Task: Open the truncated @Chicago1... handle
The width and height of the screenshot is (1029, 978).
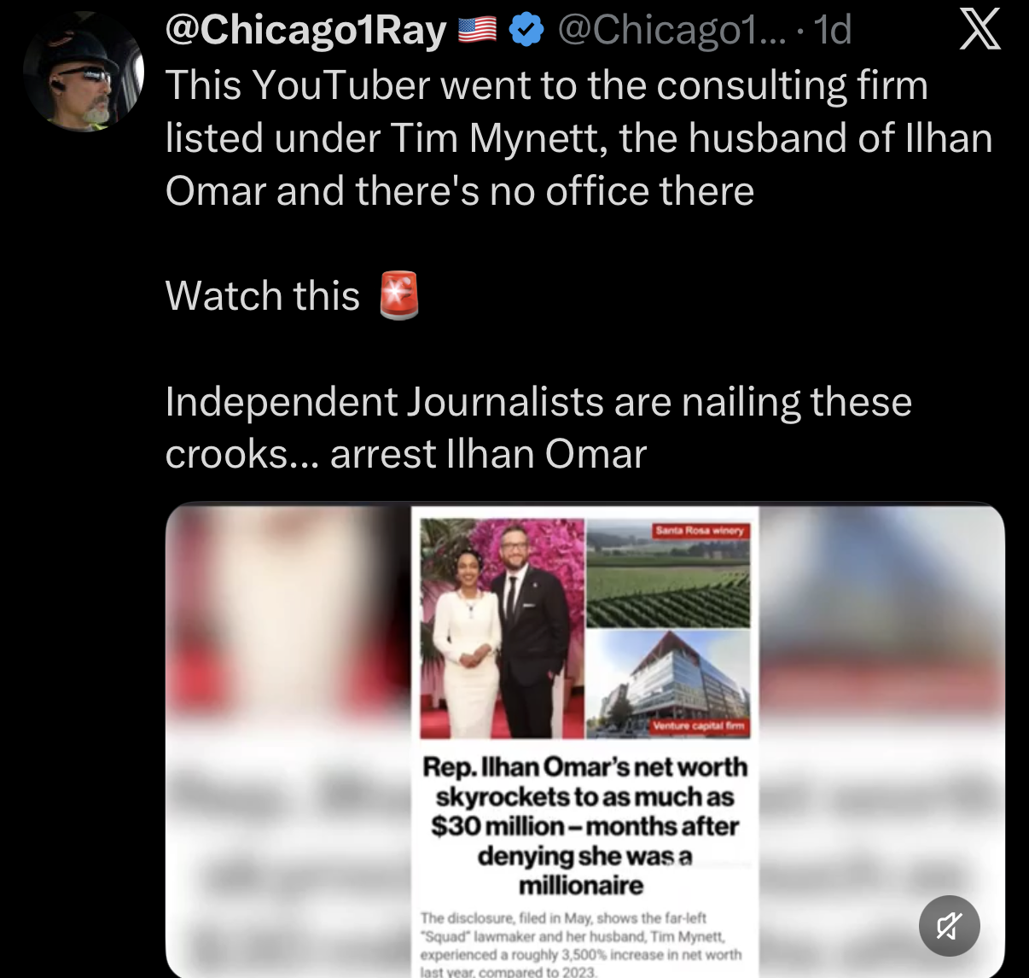Action: coord(671,31)
